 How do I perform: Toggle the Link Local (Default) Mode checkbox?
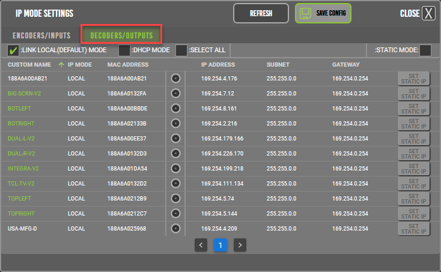[13, 50]
